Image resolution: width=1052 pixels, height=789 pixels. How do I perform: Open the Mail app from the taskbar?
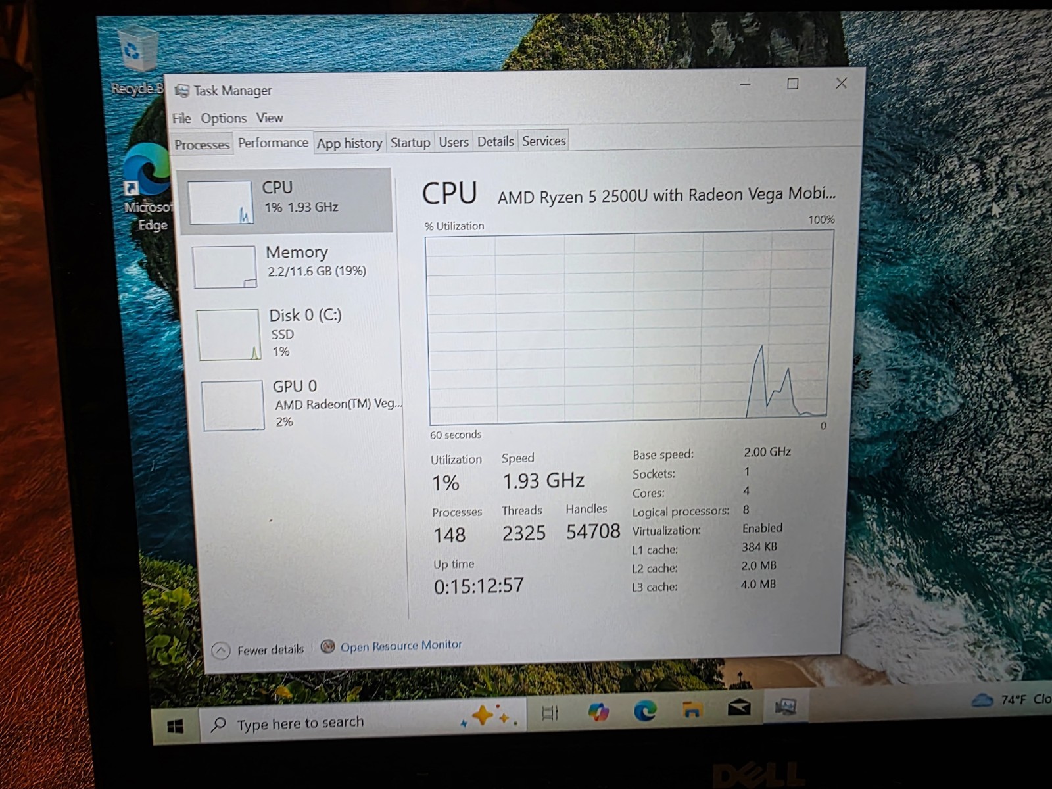tap(739, 707)
